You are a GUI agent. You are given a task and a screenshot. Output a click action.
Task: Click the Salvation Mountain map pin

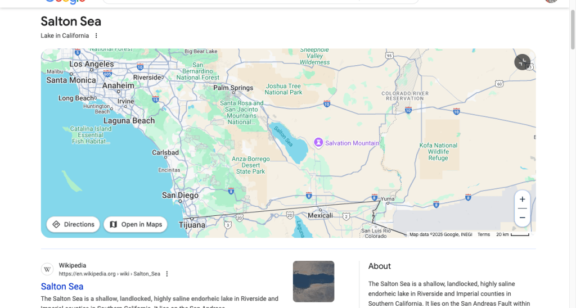[318, 143]
